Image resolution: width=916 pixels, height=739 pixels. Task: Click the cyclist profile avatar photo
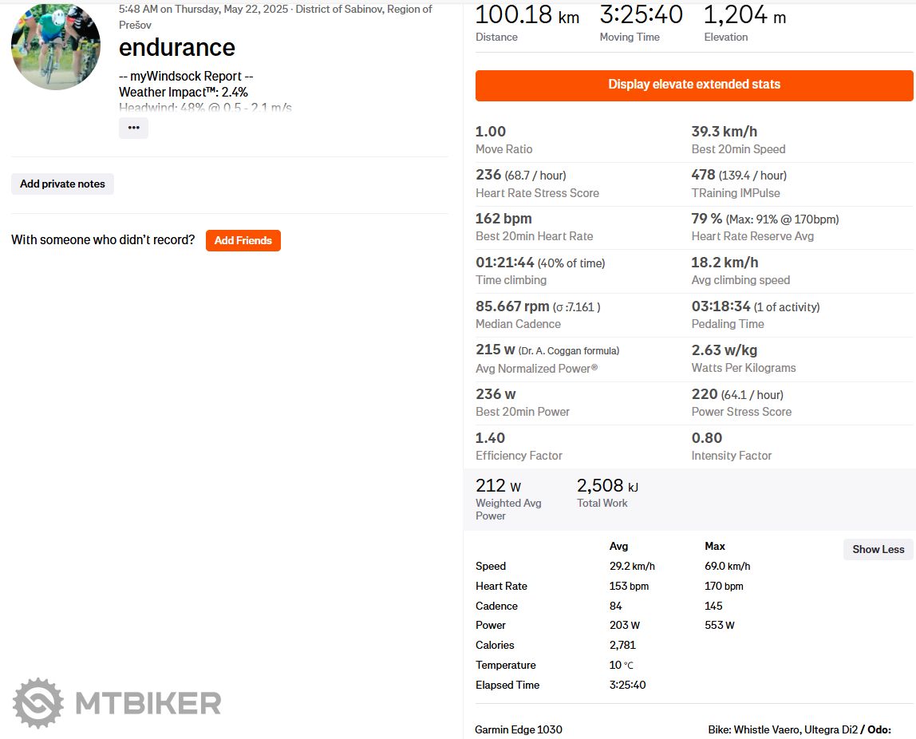[56, 46]
